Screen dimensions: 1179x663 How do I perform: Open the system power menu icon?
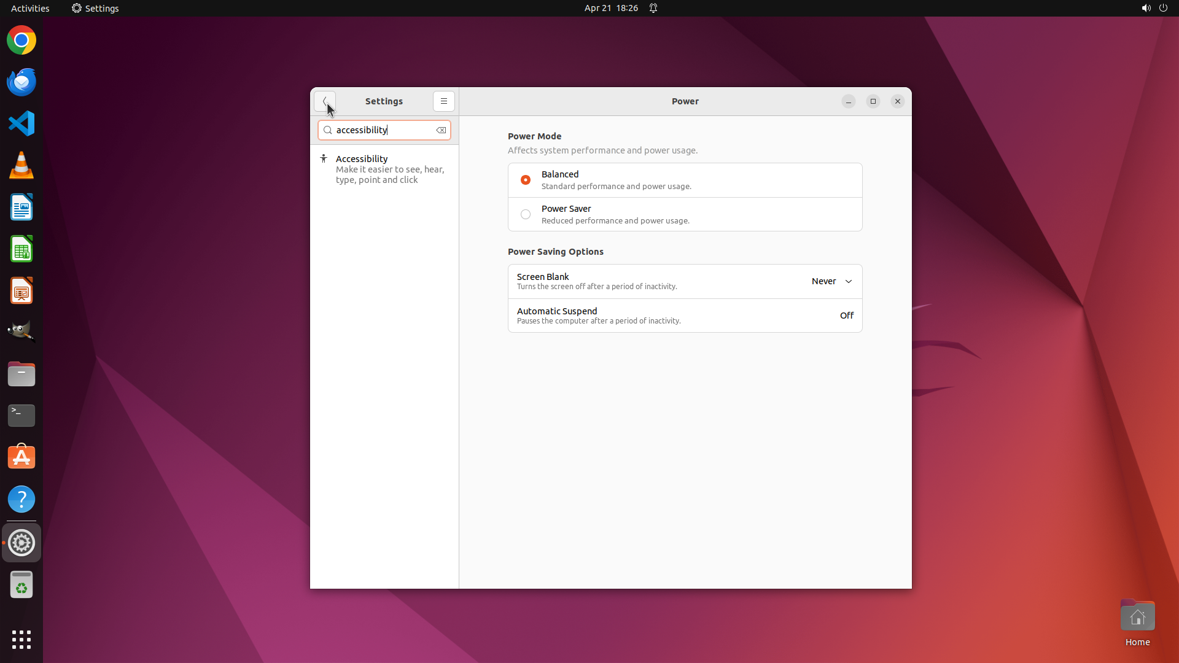coord(1163,8)
